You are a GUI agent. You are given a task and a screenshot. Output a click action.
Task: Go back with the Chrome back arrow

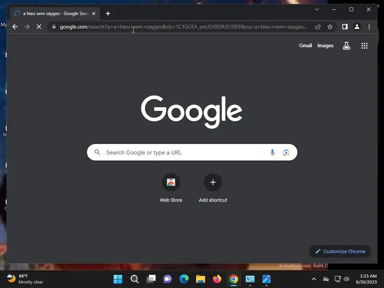point(15,27)
